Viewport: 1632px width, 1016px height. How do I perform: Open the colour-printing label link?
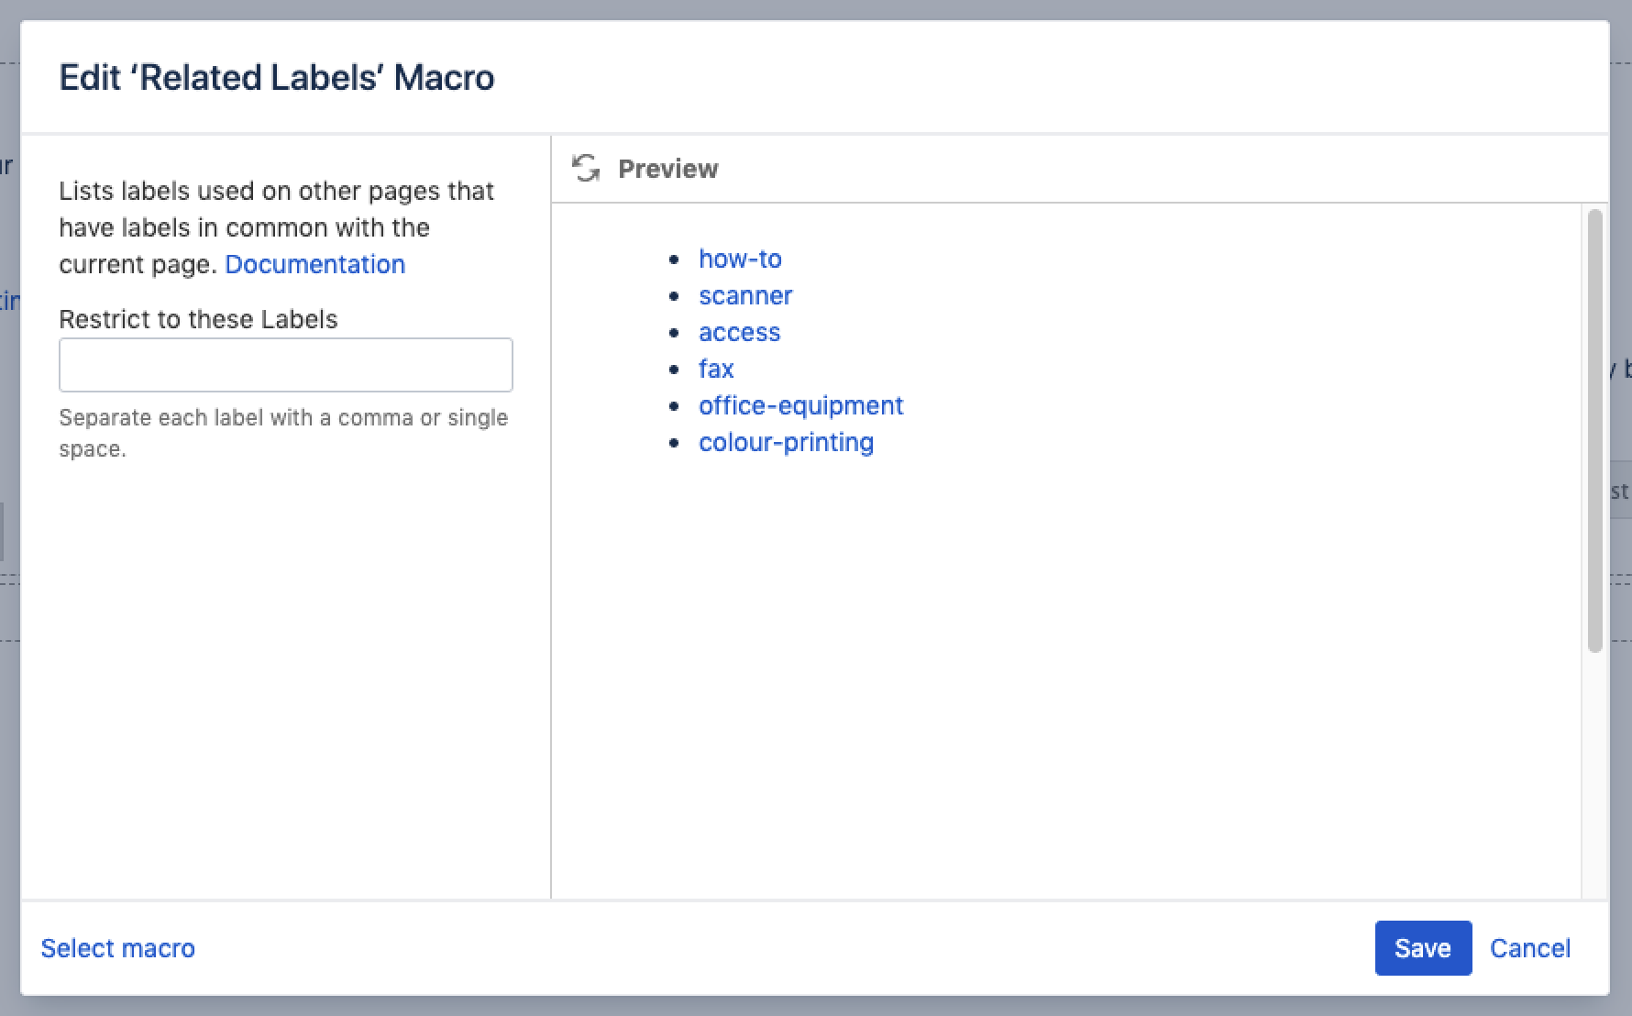(x=786, y=442)
